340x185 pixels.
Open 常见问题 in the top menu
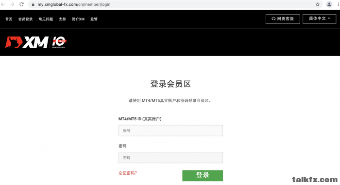point(46,19)
